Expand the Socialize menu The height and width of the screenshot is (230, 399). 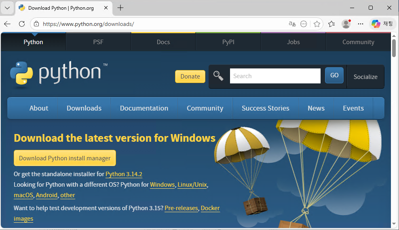click(x=365, y=77)
